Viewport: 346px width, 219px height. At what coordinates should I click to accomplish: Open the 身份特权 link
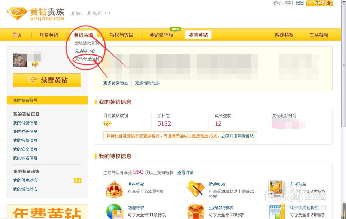point(136,185)
